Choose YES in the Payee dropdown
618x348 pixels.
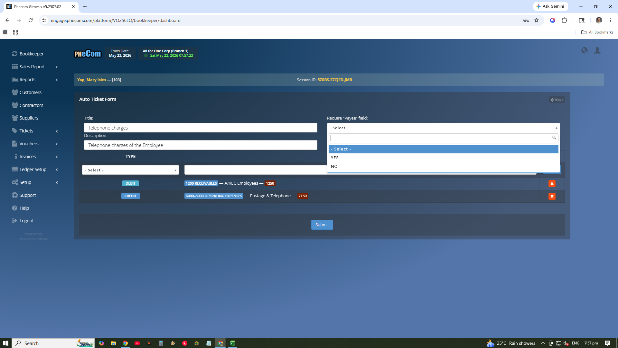click(443, 158)
